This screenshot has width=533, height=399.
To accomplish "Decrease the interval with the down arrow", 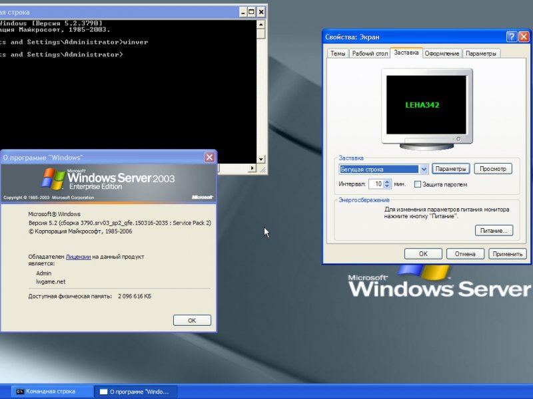I will pos(387,186).
